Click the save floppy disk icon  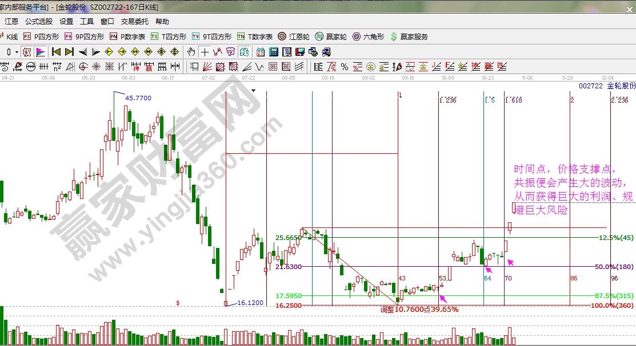point(299,52)
